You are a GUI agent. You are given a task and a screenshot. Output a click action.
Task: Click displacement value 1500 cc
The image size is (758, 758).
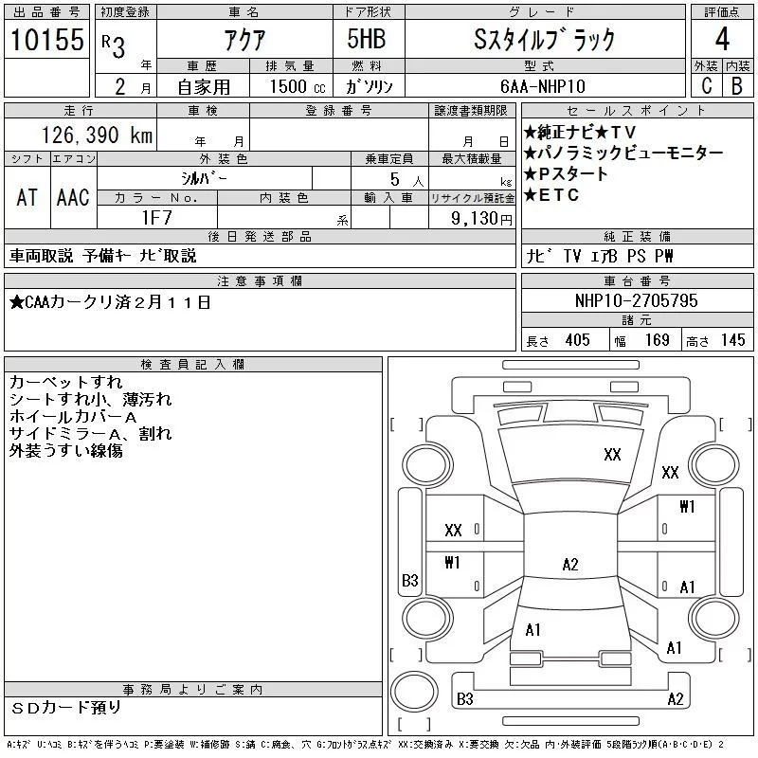pos(298,86)
